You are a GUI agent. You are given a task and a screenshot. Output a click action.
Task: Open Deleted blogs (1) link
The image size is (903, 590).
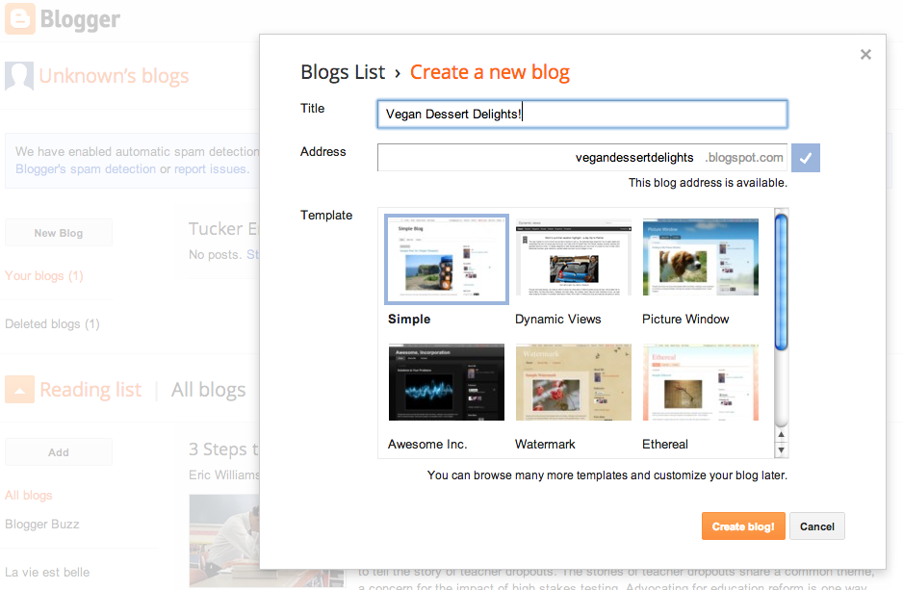click(52, 324)
